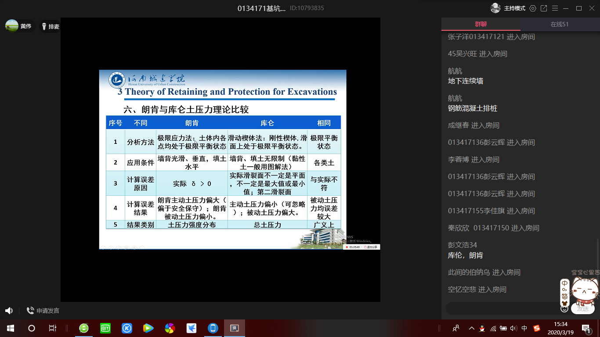Screen dimensions: 600x337
Task: Expand the system tray hidden icons arrow
Action: coord(472,328)
